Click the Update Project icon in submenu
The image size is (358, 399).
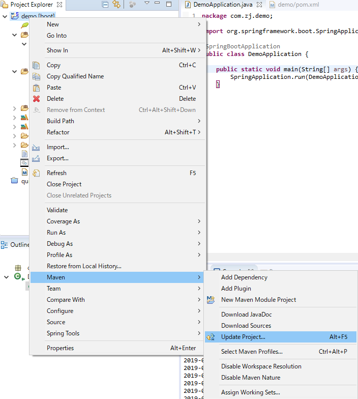211,337
